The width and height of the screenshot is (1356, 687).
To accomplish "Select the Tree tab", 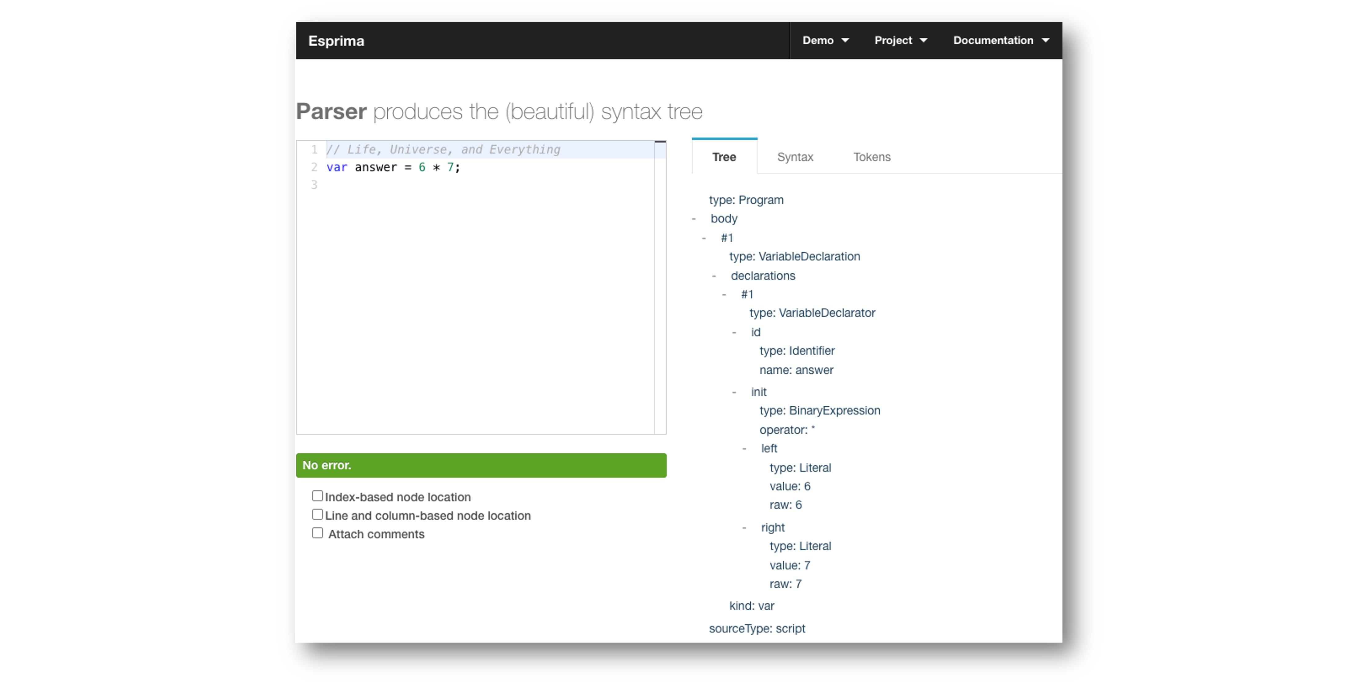I will pyautogui.click(x=724, y=157).
